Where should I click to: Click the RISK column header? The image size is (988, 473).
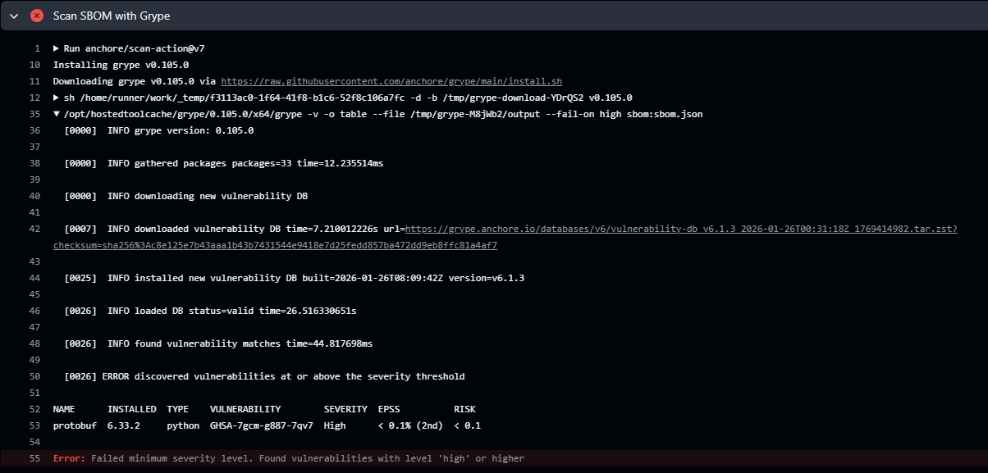tap(464, 409)
